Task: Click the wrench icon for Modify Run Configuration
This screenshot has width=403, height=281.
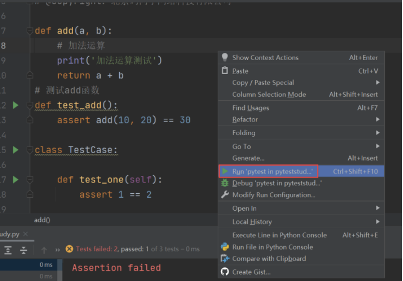Action: point(225,194)
